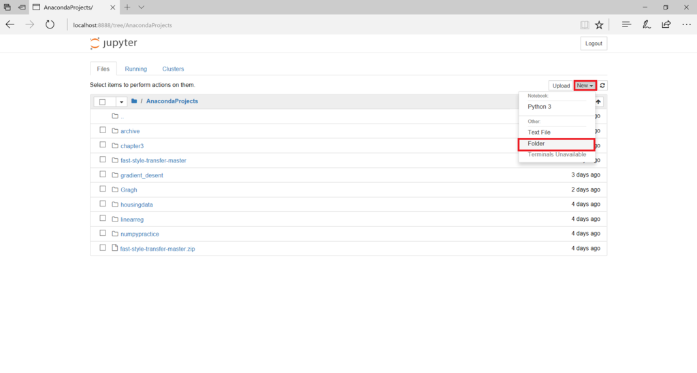The height and width of the screenshot is (373, 697).
Task: Switch to the Running tab
Action: (135, 69)
